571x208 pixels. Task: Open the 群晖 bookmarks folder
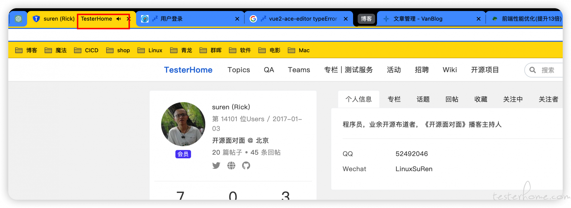coord(211,50)
